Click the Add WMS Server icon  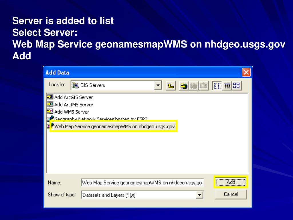click(x=50, y=111)
